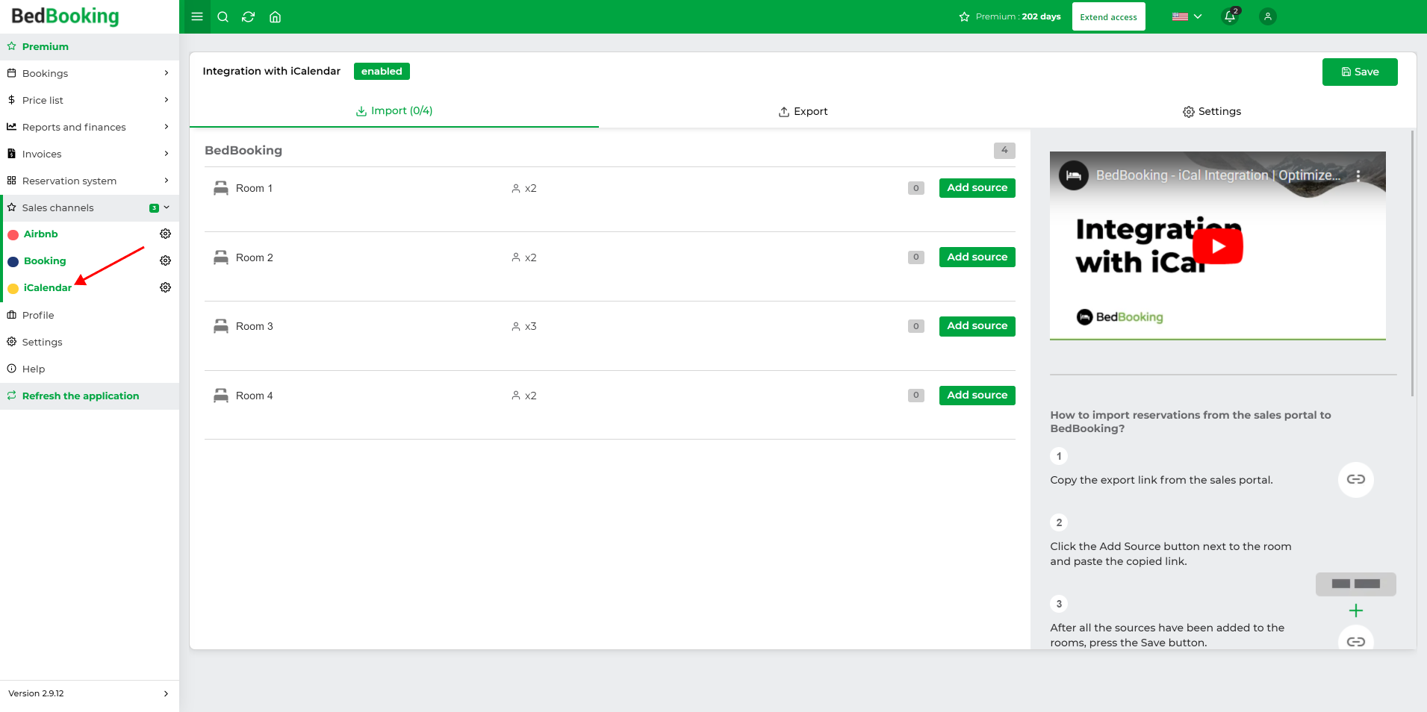
Task: Expand the Price list menu
Action: [90, 100]
